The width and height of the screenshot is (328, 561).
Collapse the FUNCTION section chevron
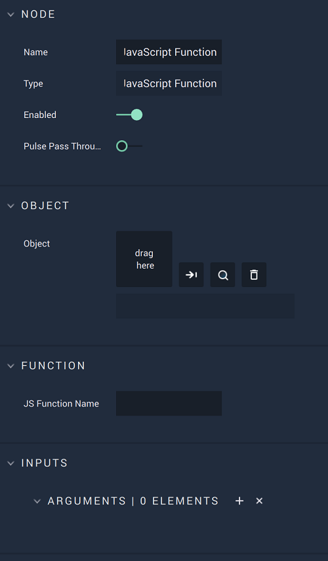coord(10,366)
